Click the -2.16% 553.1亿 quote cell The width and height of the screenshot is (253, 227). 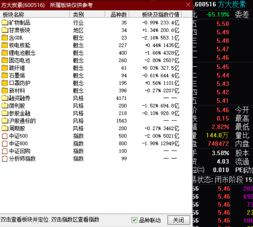[160, 38]
